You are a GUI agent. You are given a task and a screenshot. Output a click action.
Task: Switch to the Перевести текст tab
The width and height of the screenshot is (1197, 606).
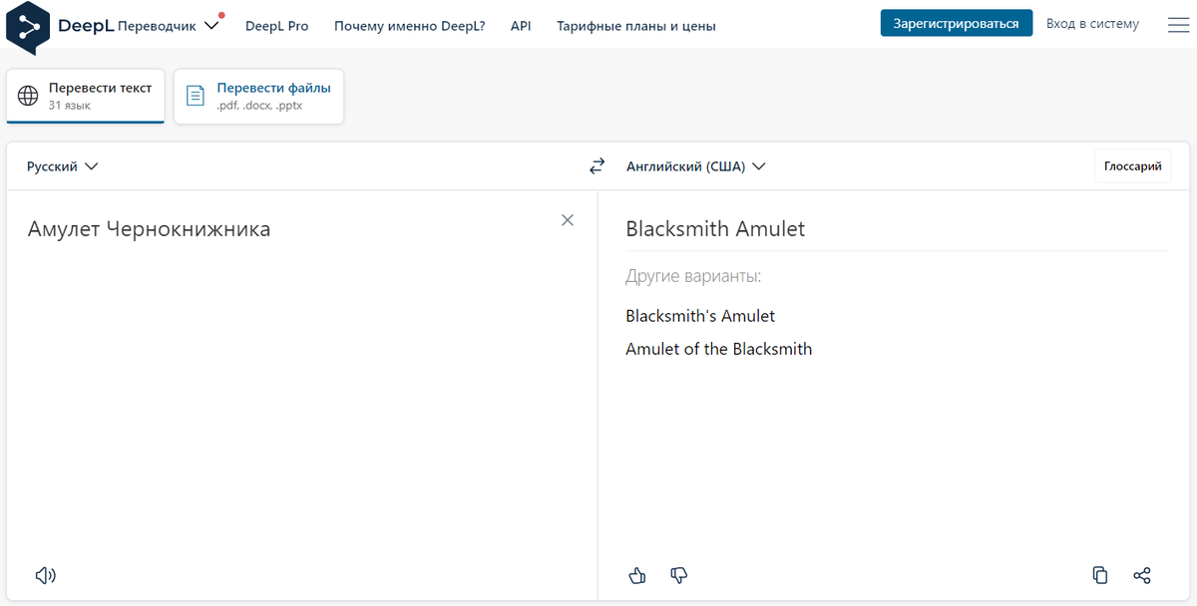(85, 96)
